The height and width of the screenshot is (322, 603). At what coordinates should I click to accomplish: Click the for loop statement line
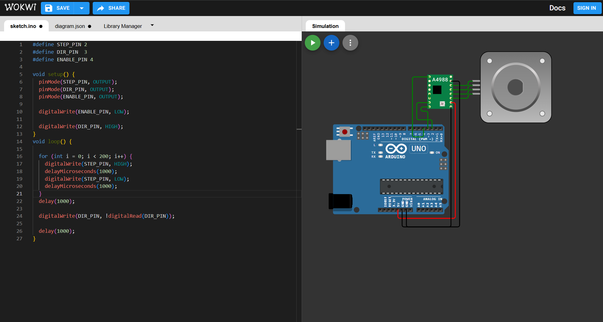point(85,156)
